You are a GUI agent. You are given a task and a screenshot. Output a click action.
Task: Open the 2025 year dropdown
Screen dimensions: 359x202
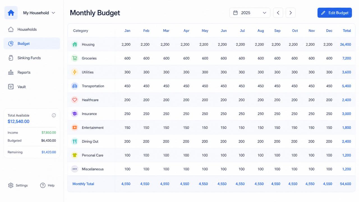[250, 13]
